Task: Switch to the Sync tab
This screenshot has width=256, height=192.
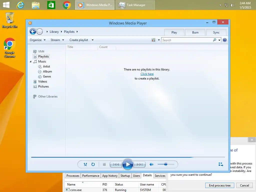Action: click(216, 32)
